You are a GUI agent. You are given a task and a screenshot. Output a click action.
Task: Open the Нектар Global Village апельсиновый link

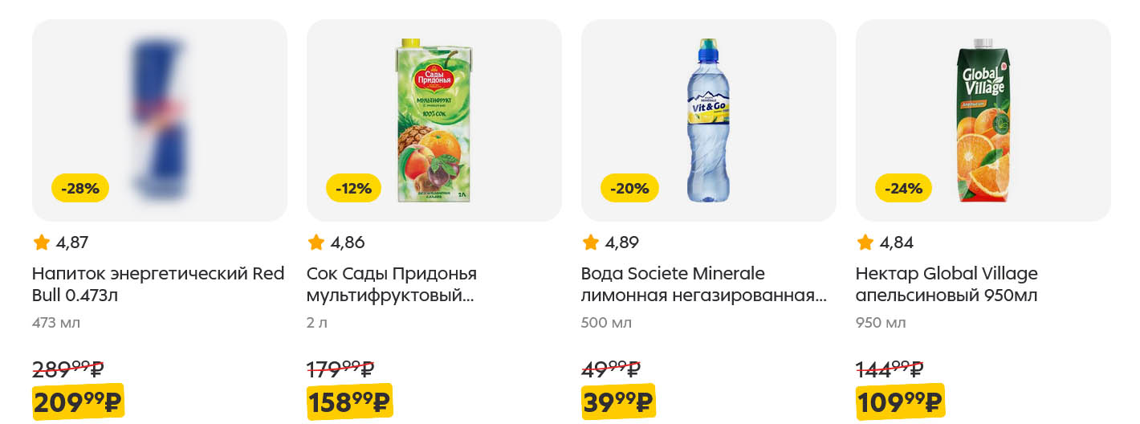pos(947,284)
